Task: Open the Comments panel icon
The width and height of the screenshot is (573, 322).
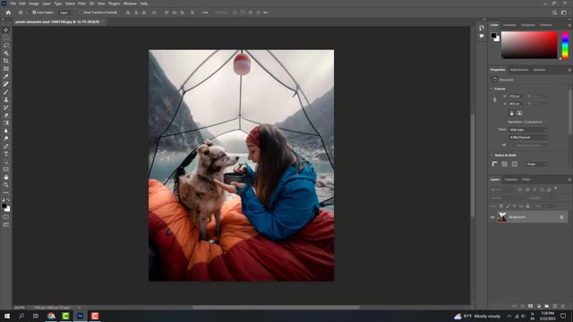Action: [x=482, y=36]
